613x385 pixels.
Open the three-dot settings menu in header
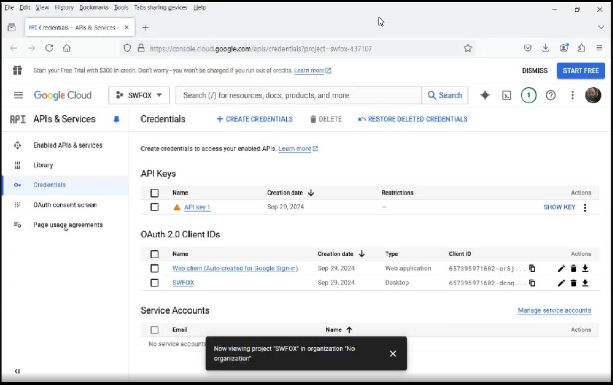coord(573,95)
